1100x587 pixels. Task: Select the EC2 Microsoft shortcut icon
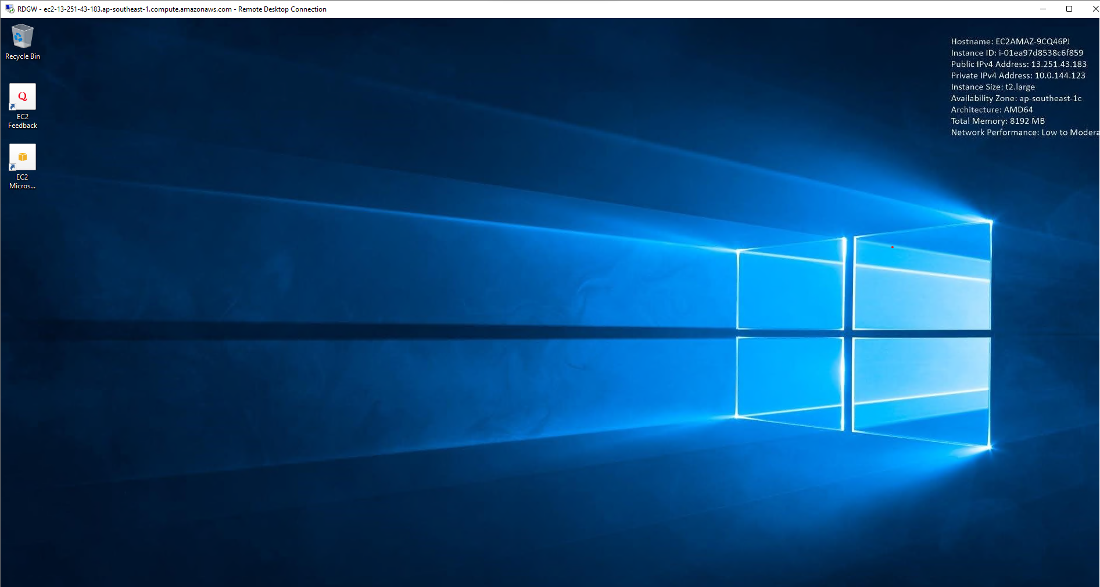pos(22,157)
